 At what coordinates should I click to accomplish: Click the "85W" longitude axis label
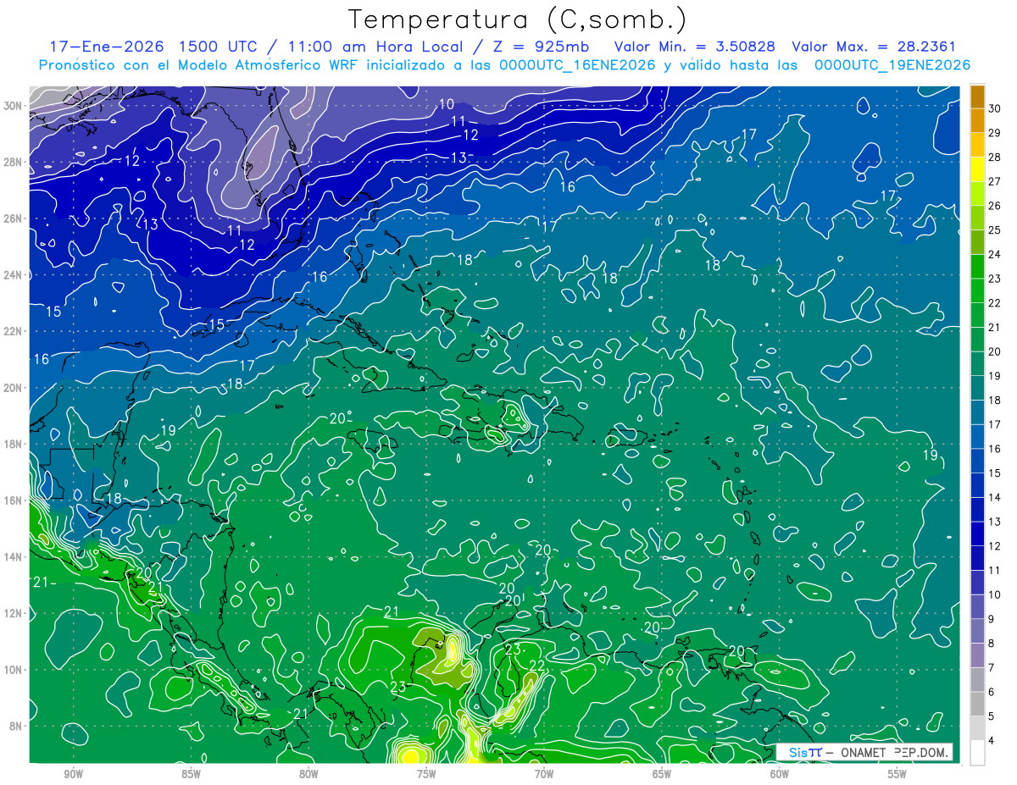pos(191,774)
